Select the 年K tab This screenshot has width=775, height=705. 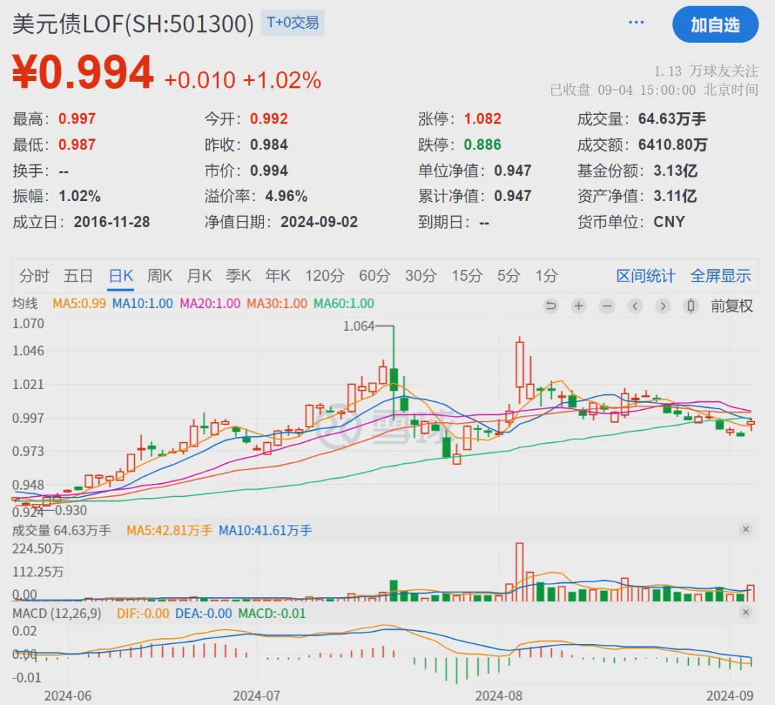tap(278, 276)
